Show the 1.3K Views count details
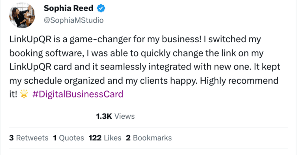 115,116
